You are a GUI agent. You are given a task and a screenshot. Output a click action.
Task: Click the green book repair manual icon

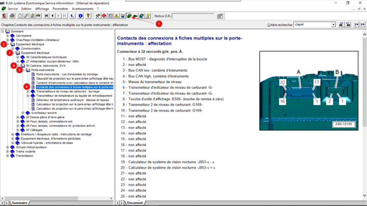(x=129, y=16)
